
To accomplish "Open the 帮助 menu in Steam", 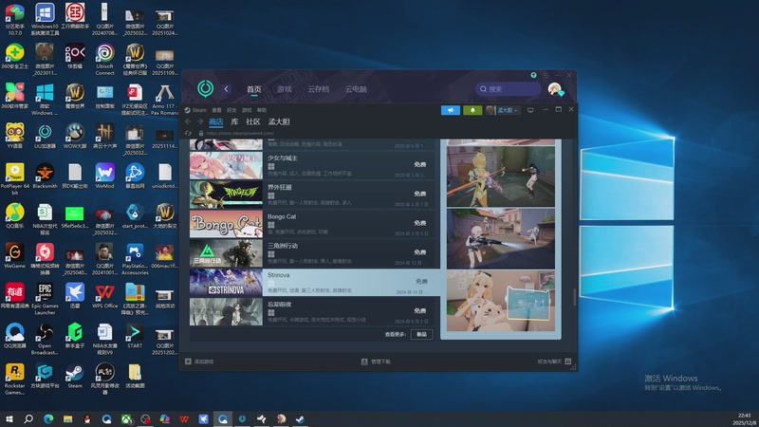I will pyautogui.click(x=262, y=110).
